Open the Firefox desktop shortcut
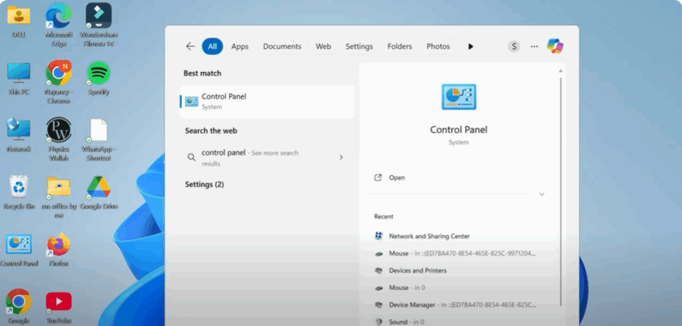Image resolution: width=682 pixels, height=326 pixels. [x=59, y=245]
